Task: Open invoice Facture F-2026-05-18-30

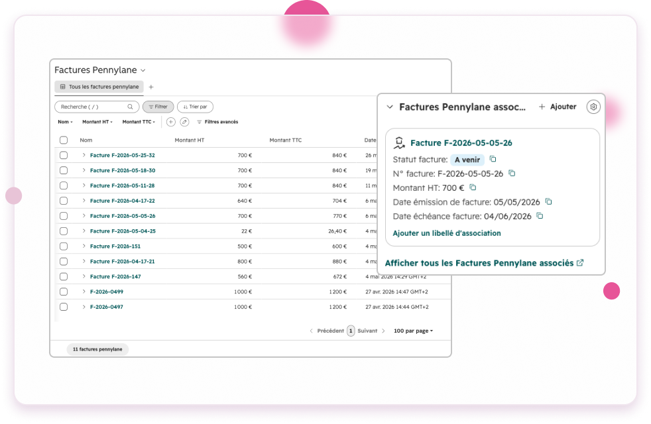Action: point(123,170)
